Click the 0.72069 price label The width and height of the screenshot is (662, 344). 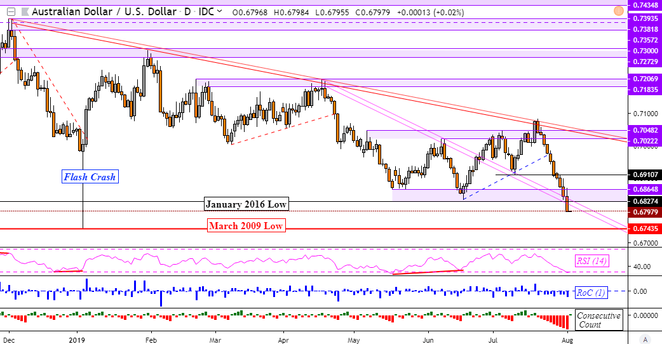click(645, 79)
